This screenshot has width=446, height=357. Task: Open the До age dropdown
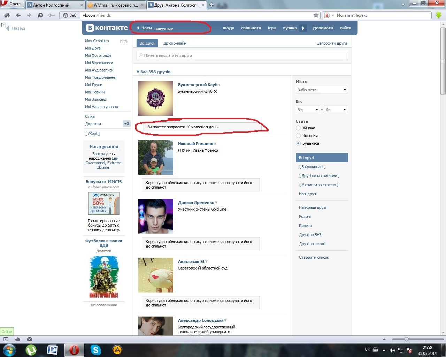coord(336,110)
